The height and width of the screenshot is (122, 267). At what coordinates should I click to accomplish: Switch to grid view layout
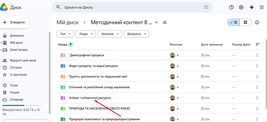(x=245, y=23)
